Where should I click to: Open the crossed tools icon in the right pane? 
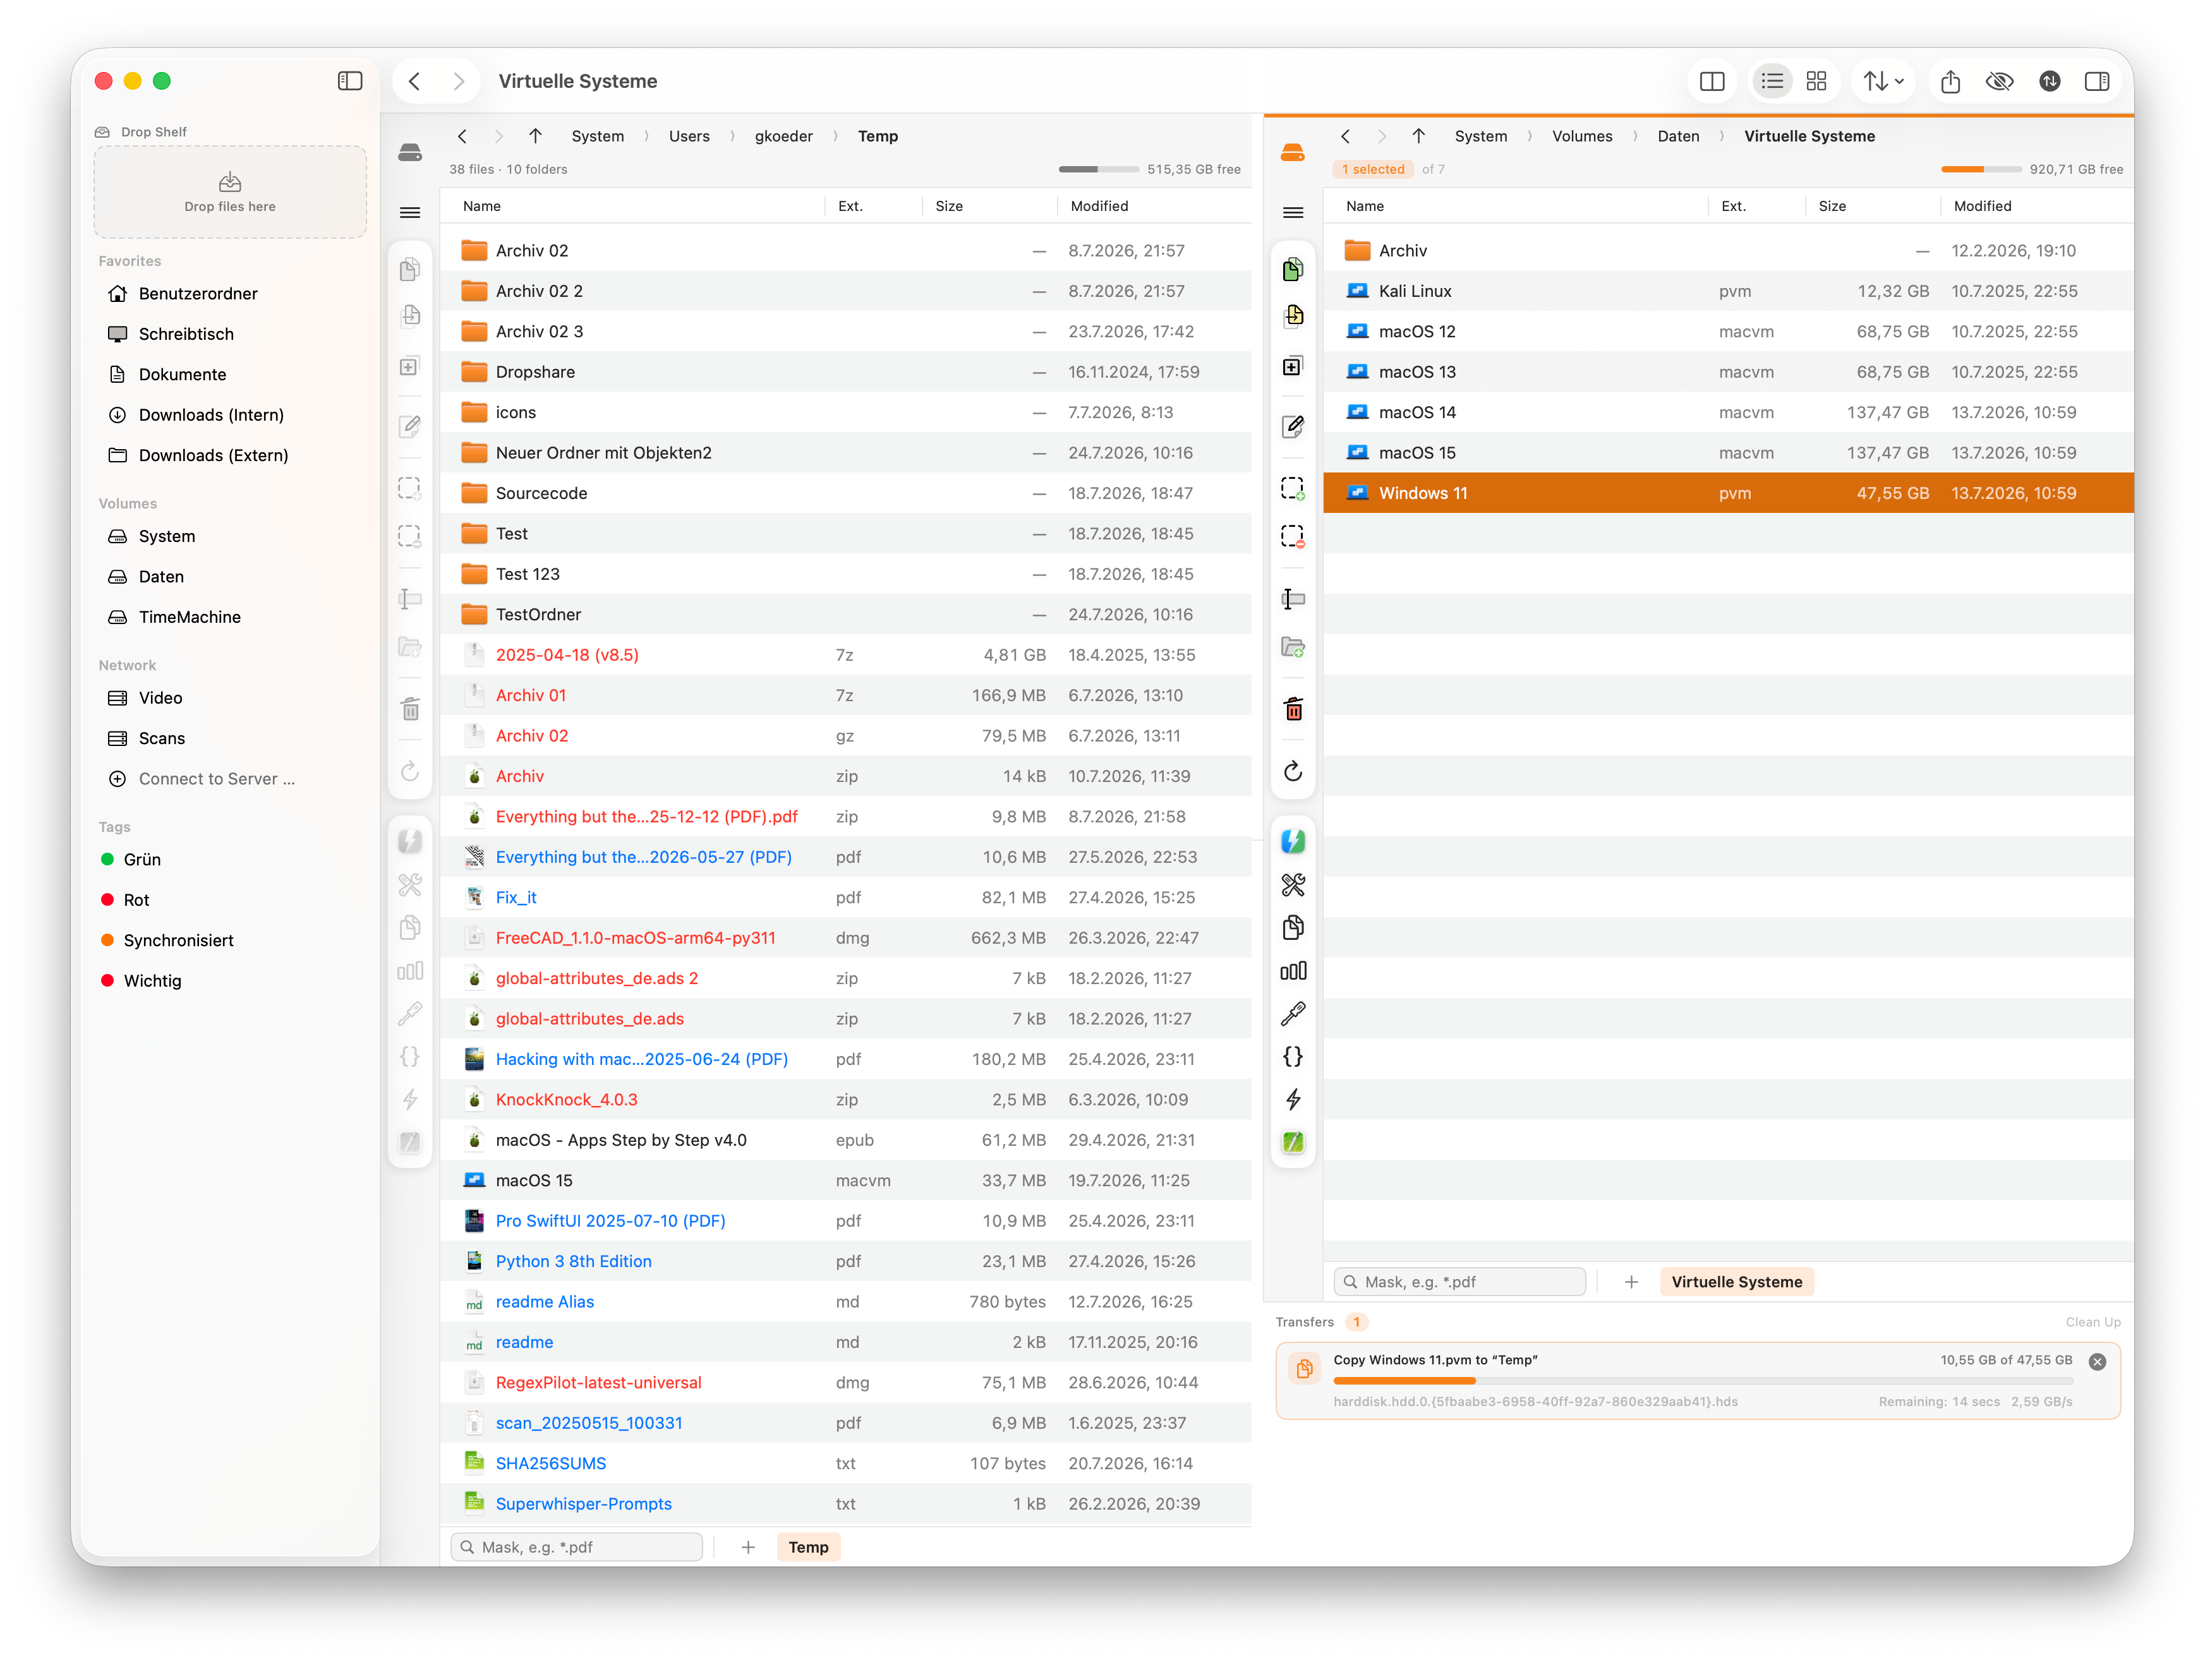click(x=1292, y=885)
